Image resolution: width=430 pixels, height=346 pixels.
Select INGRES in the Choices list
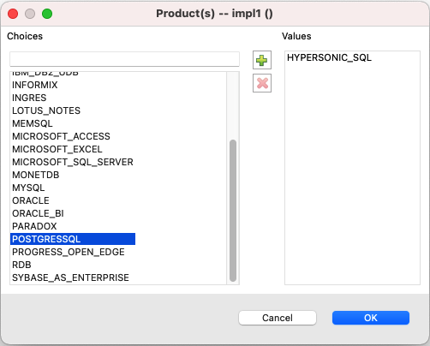[29, 98]
